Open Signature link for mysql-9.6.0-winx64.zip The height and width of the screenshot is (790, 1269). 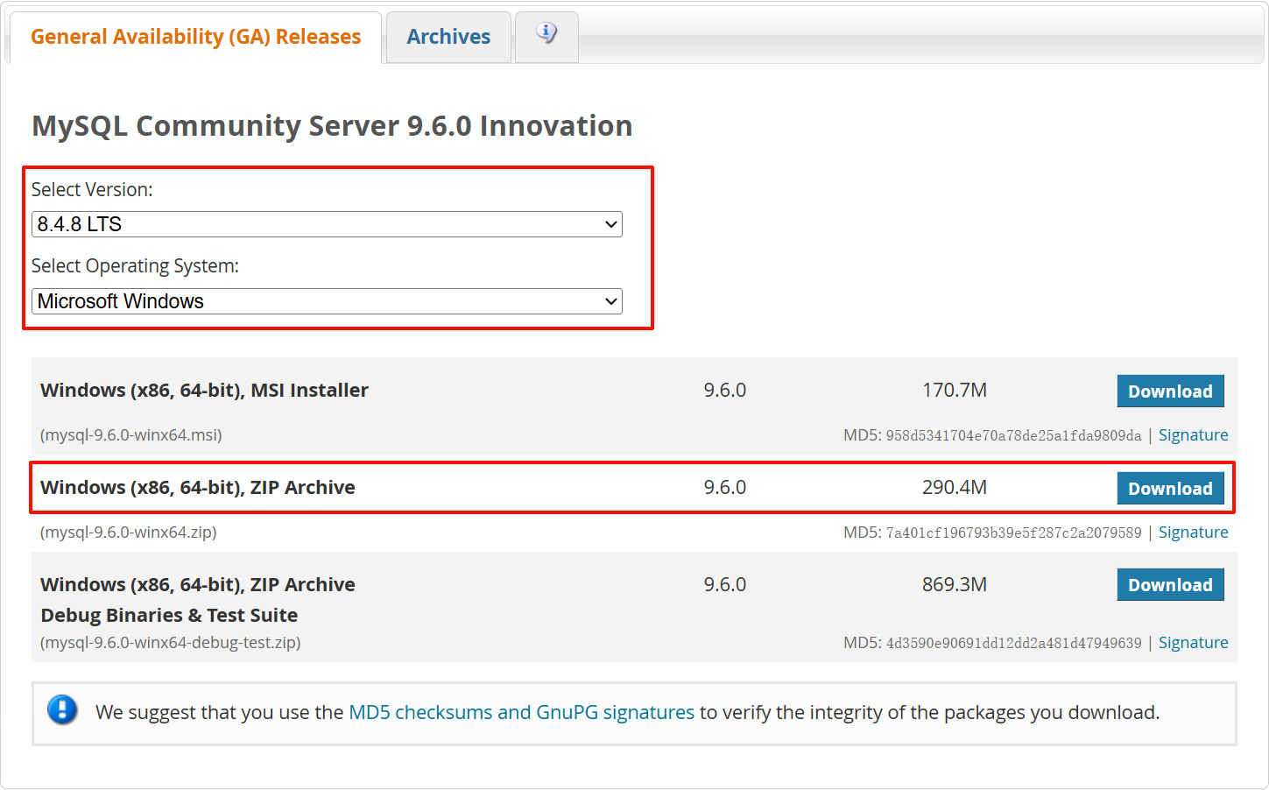(x=1193, y=533)
